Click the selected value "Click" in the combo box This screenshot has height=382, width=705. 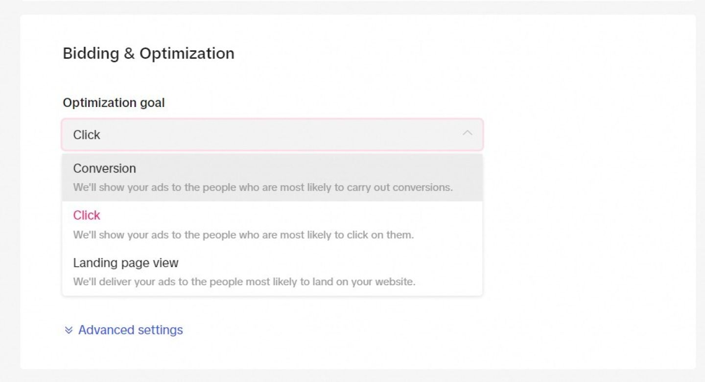[87, 135]
